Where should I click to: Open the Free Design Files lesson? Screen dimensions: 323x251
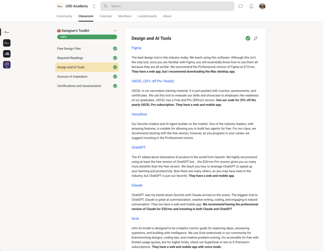tap(87, 48)
